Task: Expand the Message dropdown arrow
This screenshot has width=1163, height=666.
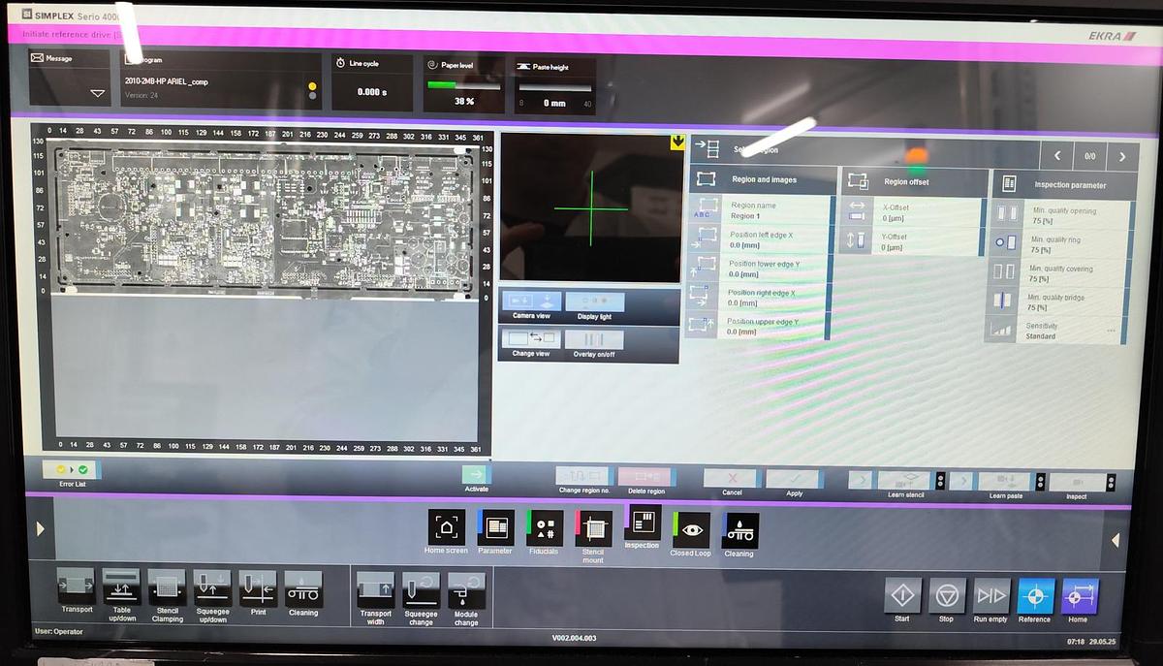Action: 97,94
